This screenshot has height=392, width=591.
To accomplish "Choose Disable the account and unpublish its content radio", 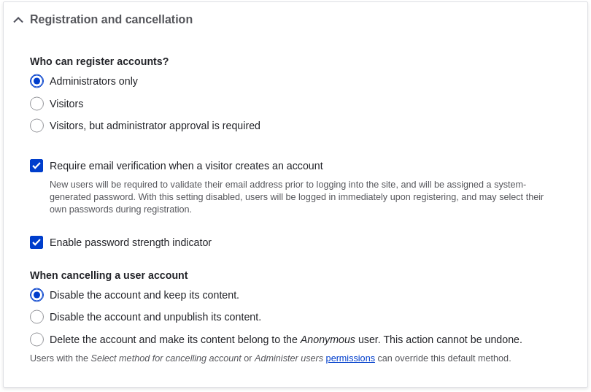I will (36, 317).
